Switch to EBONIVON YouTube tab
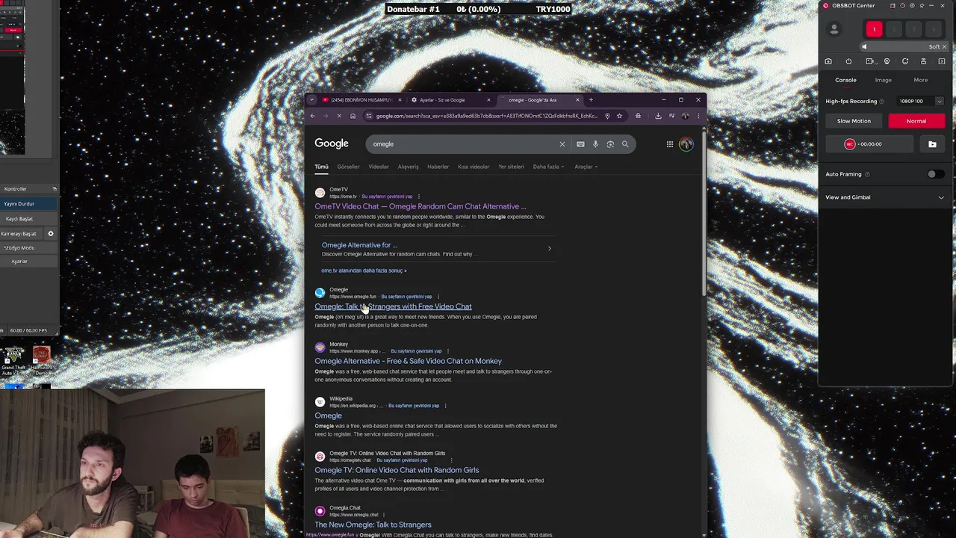The image size is (956, 538). [363, 100]
